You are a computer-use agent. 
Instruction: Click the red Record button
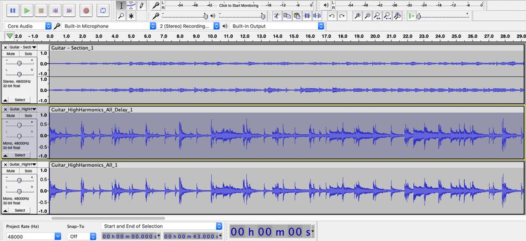coord(86,10)
